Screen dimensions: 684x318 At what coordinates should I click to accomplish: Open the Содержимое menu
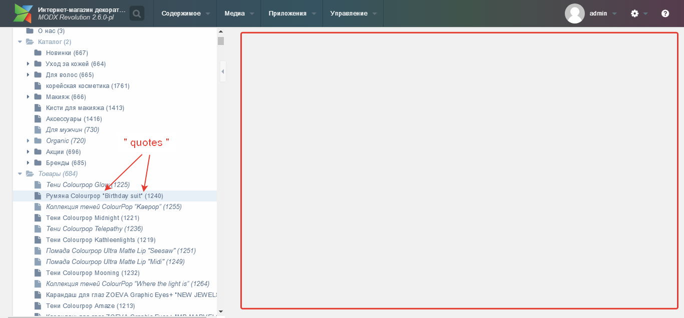186,13
